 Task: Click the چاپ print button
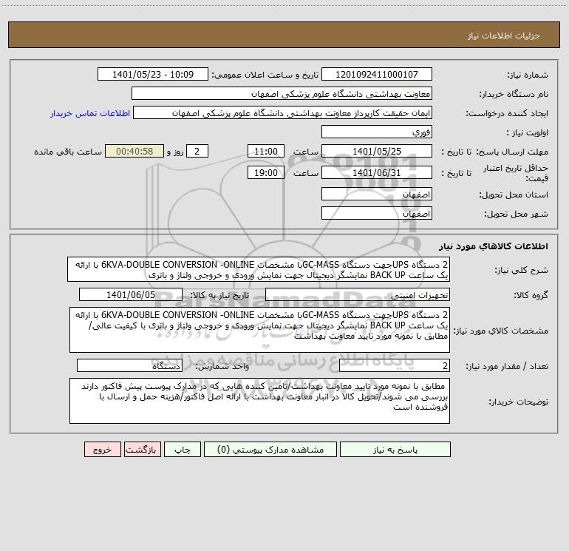tap(183, 450)
